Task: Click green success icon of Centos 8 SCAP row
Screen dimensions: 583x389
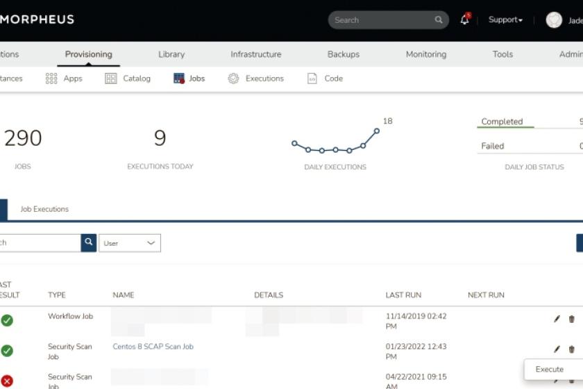Action: pos(7,351)
